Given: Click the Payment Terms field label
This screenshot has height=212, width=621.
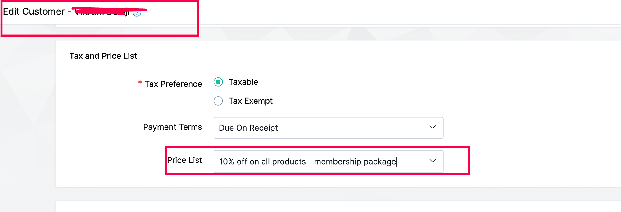Looking at the screenshot, I should [172, 127].
